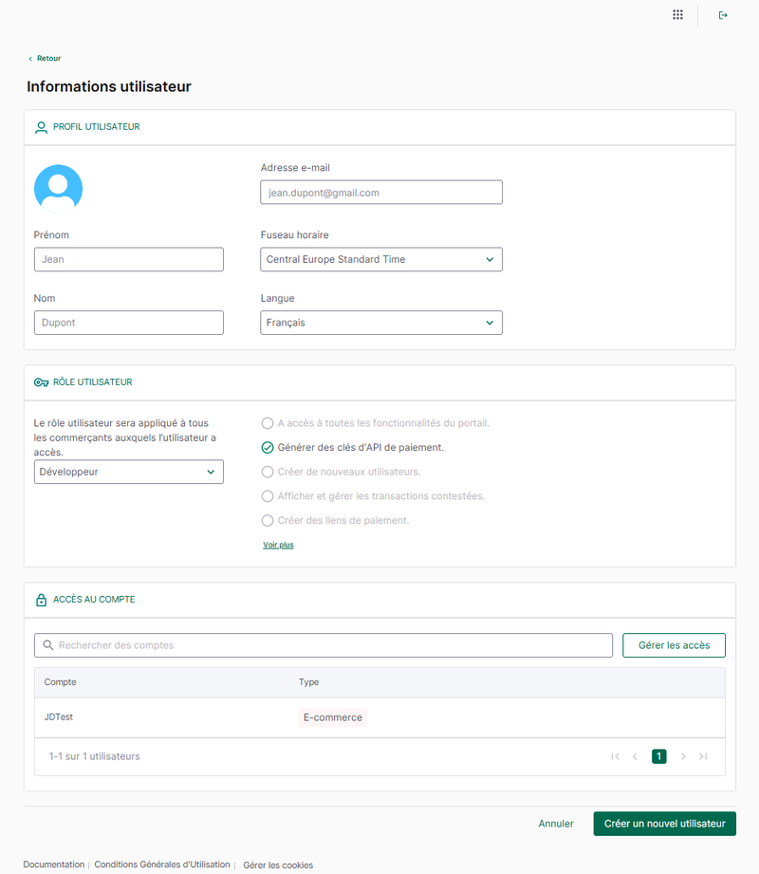This screenshot has width=759, height=874.
Task: Click the 'Gérer les accès' button
Action: [x=674, y=645]
